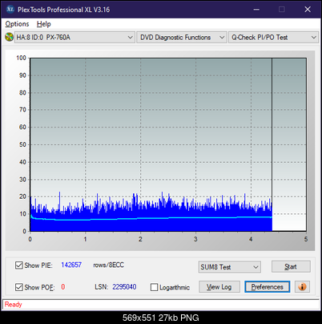322x324 pixels.
Task: Click the PIE value 142657
Action: (71, 265)
